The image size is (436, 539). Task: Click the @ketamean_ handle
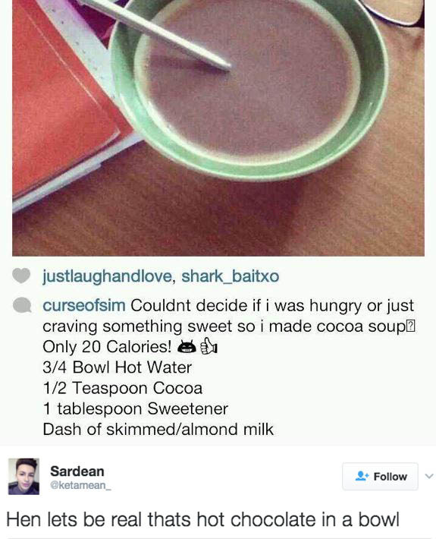80,485
